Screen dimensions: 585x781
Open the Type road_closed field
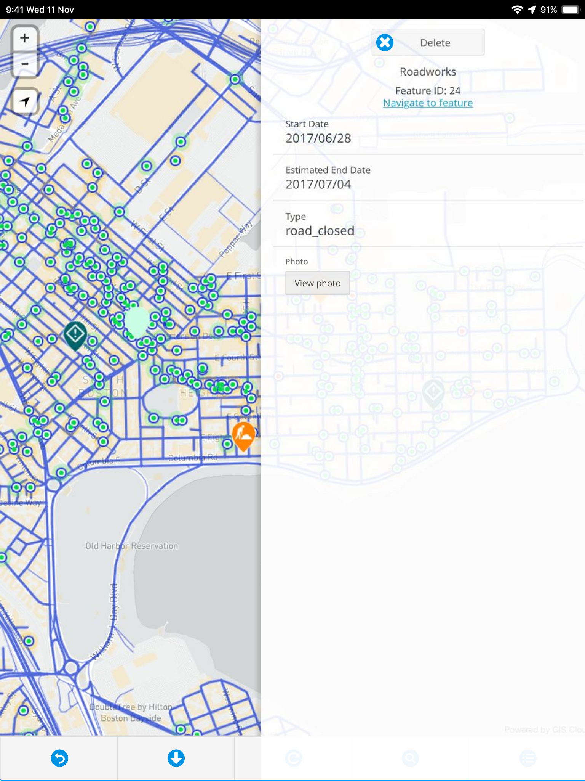coord(428,224)
